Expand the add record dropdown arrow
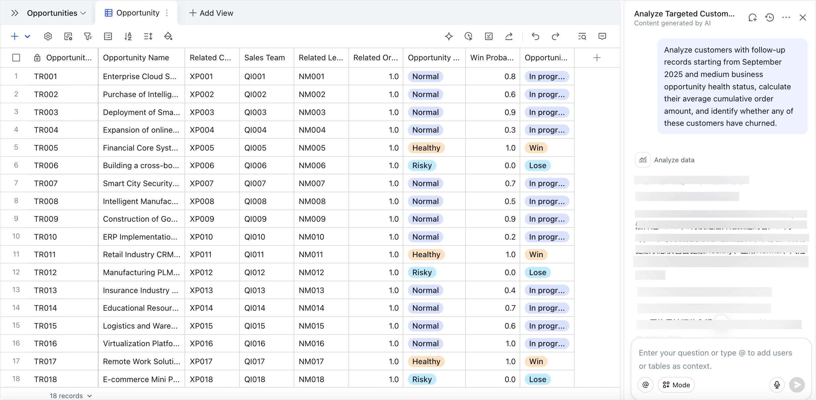816x400 pixels. click(28, 36)
